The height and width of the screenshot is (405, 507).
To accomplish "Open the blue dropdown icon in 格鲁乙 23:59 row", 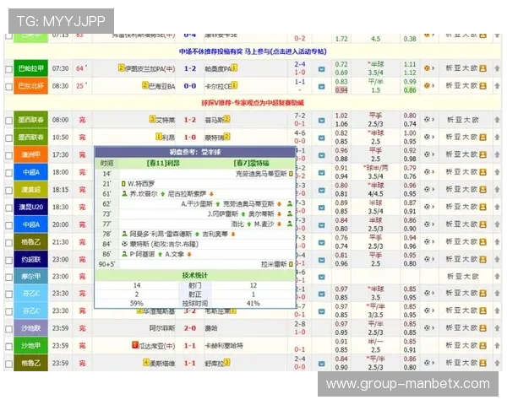I will click(321, 364).
